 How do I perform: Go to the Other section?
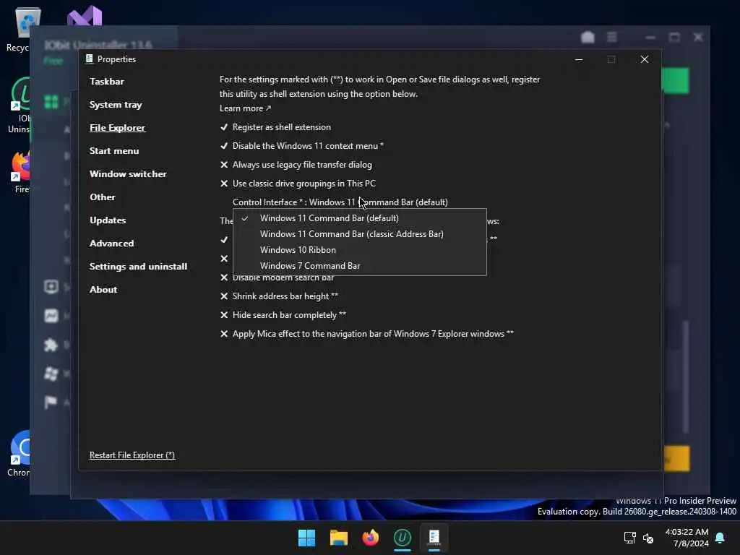coord(103,197)
